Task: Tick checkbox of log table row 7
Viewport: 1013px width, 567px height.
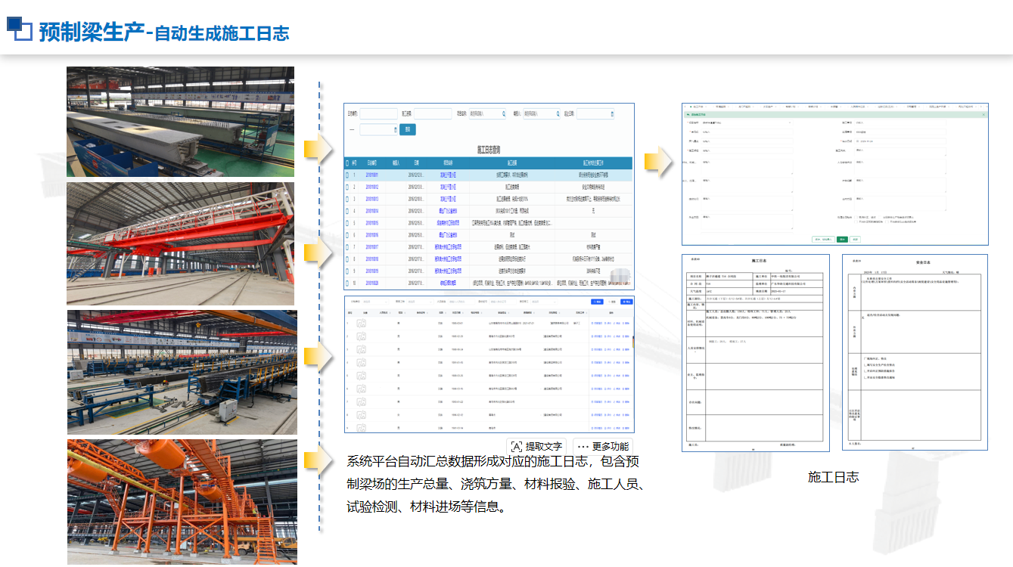Action: coord(347,247)
